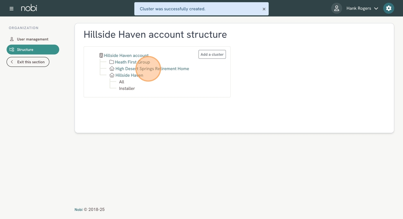Image resolution: width=403 pixels, height=219 pixels.
Task: Select the All group entry
Action: coord(122,82)
